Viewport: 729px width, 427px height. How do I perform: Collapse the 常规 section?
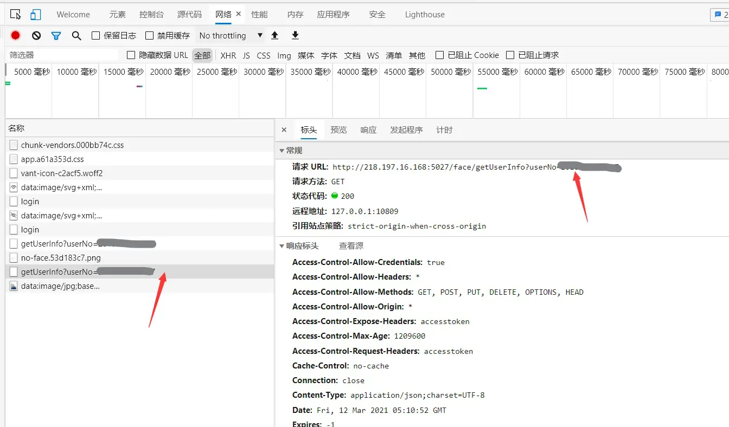(x=282, y=151)
